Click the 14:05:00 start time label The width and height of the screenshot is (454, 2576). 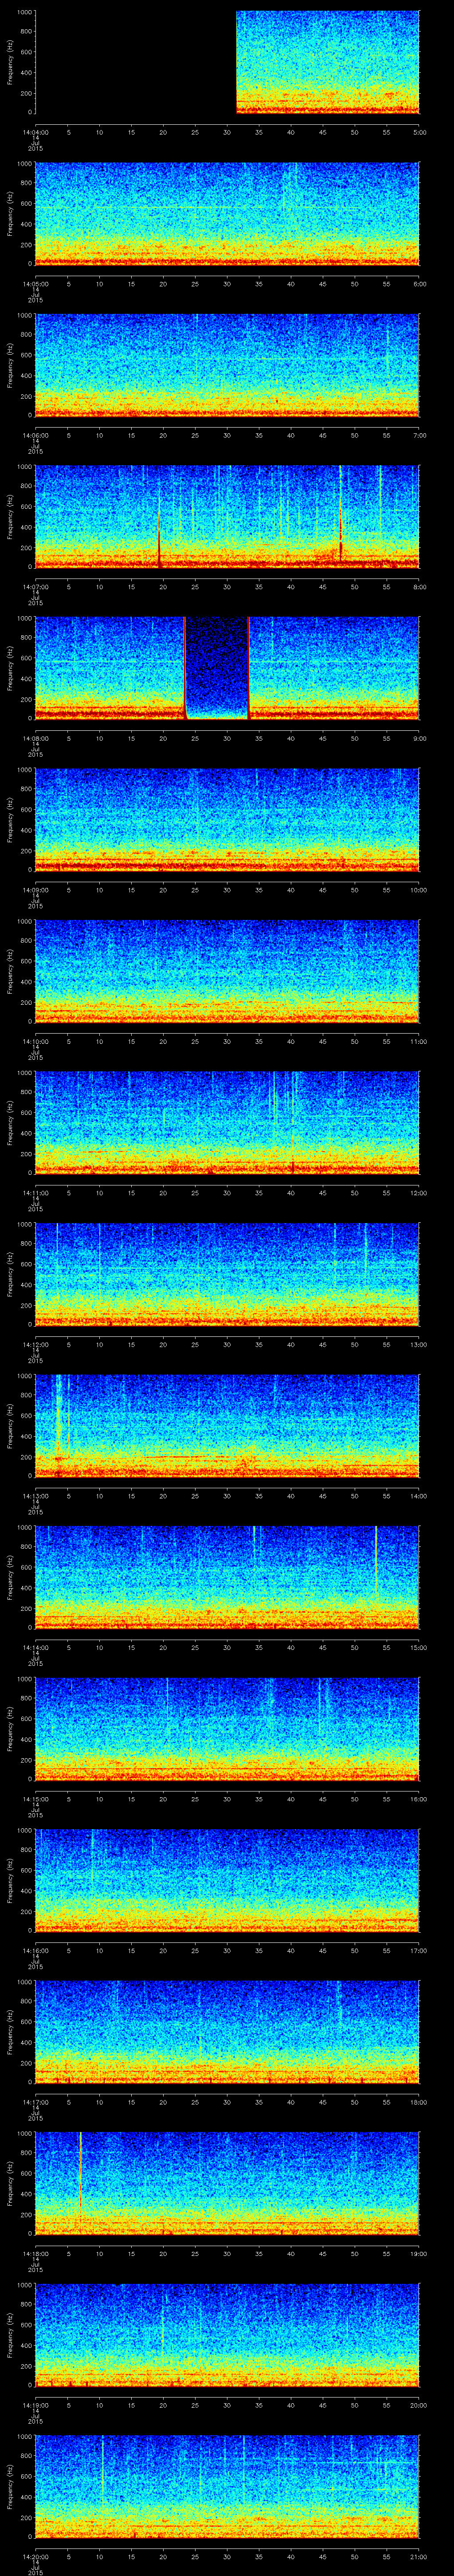pyautogui.click(x=35, y=284)
